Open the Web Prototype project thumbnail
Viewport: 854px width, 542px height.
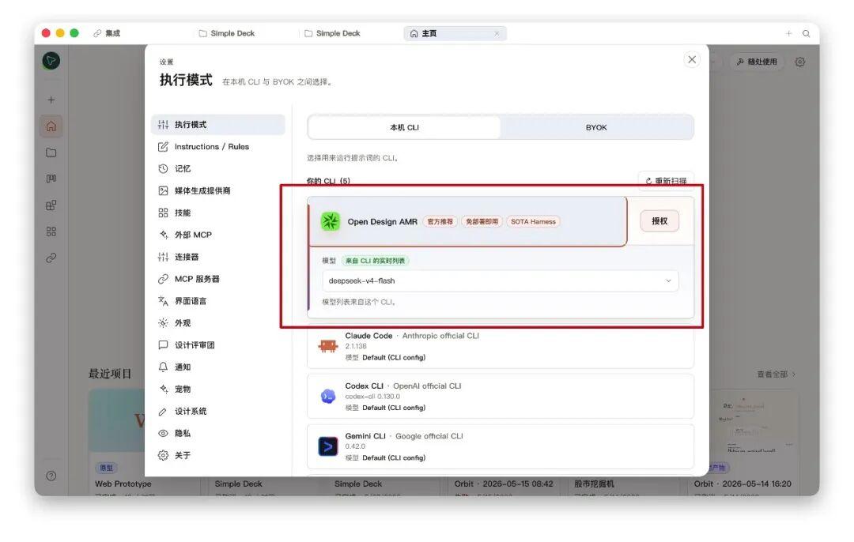point(117,420)
